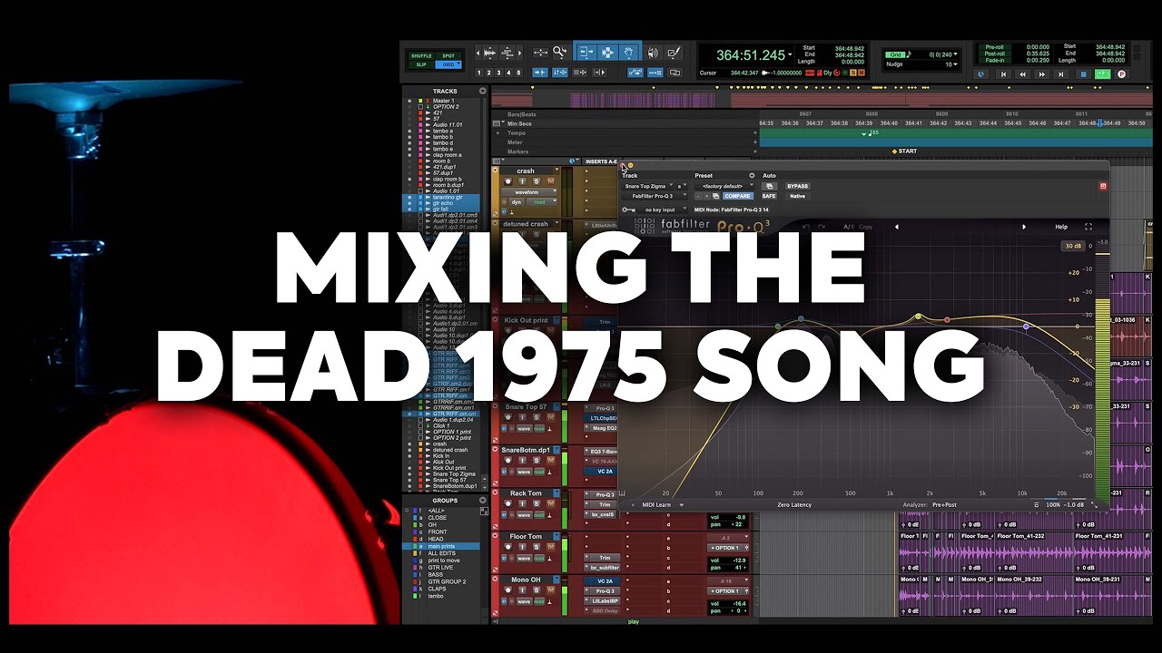
Task: Click the green Play transport button
Action: 1102,74
